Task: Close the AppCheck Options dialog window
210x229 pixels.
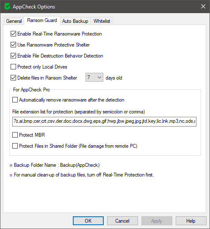Action: tap(203, 6)
